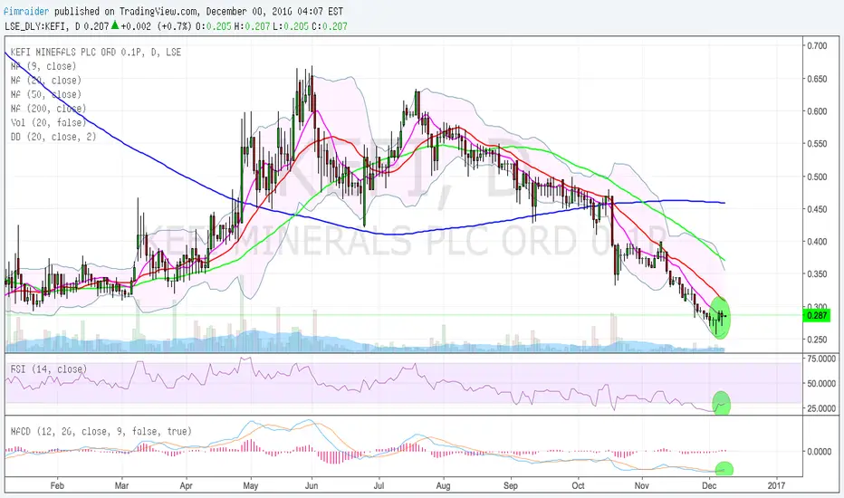Click the 50.0000 RSI axis label
The width and height of the screenshot is (844, 498).
820,383
